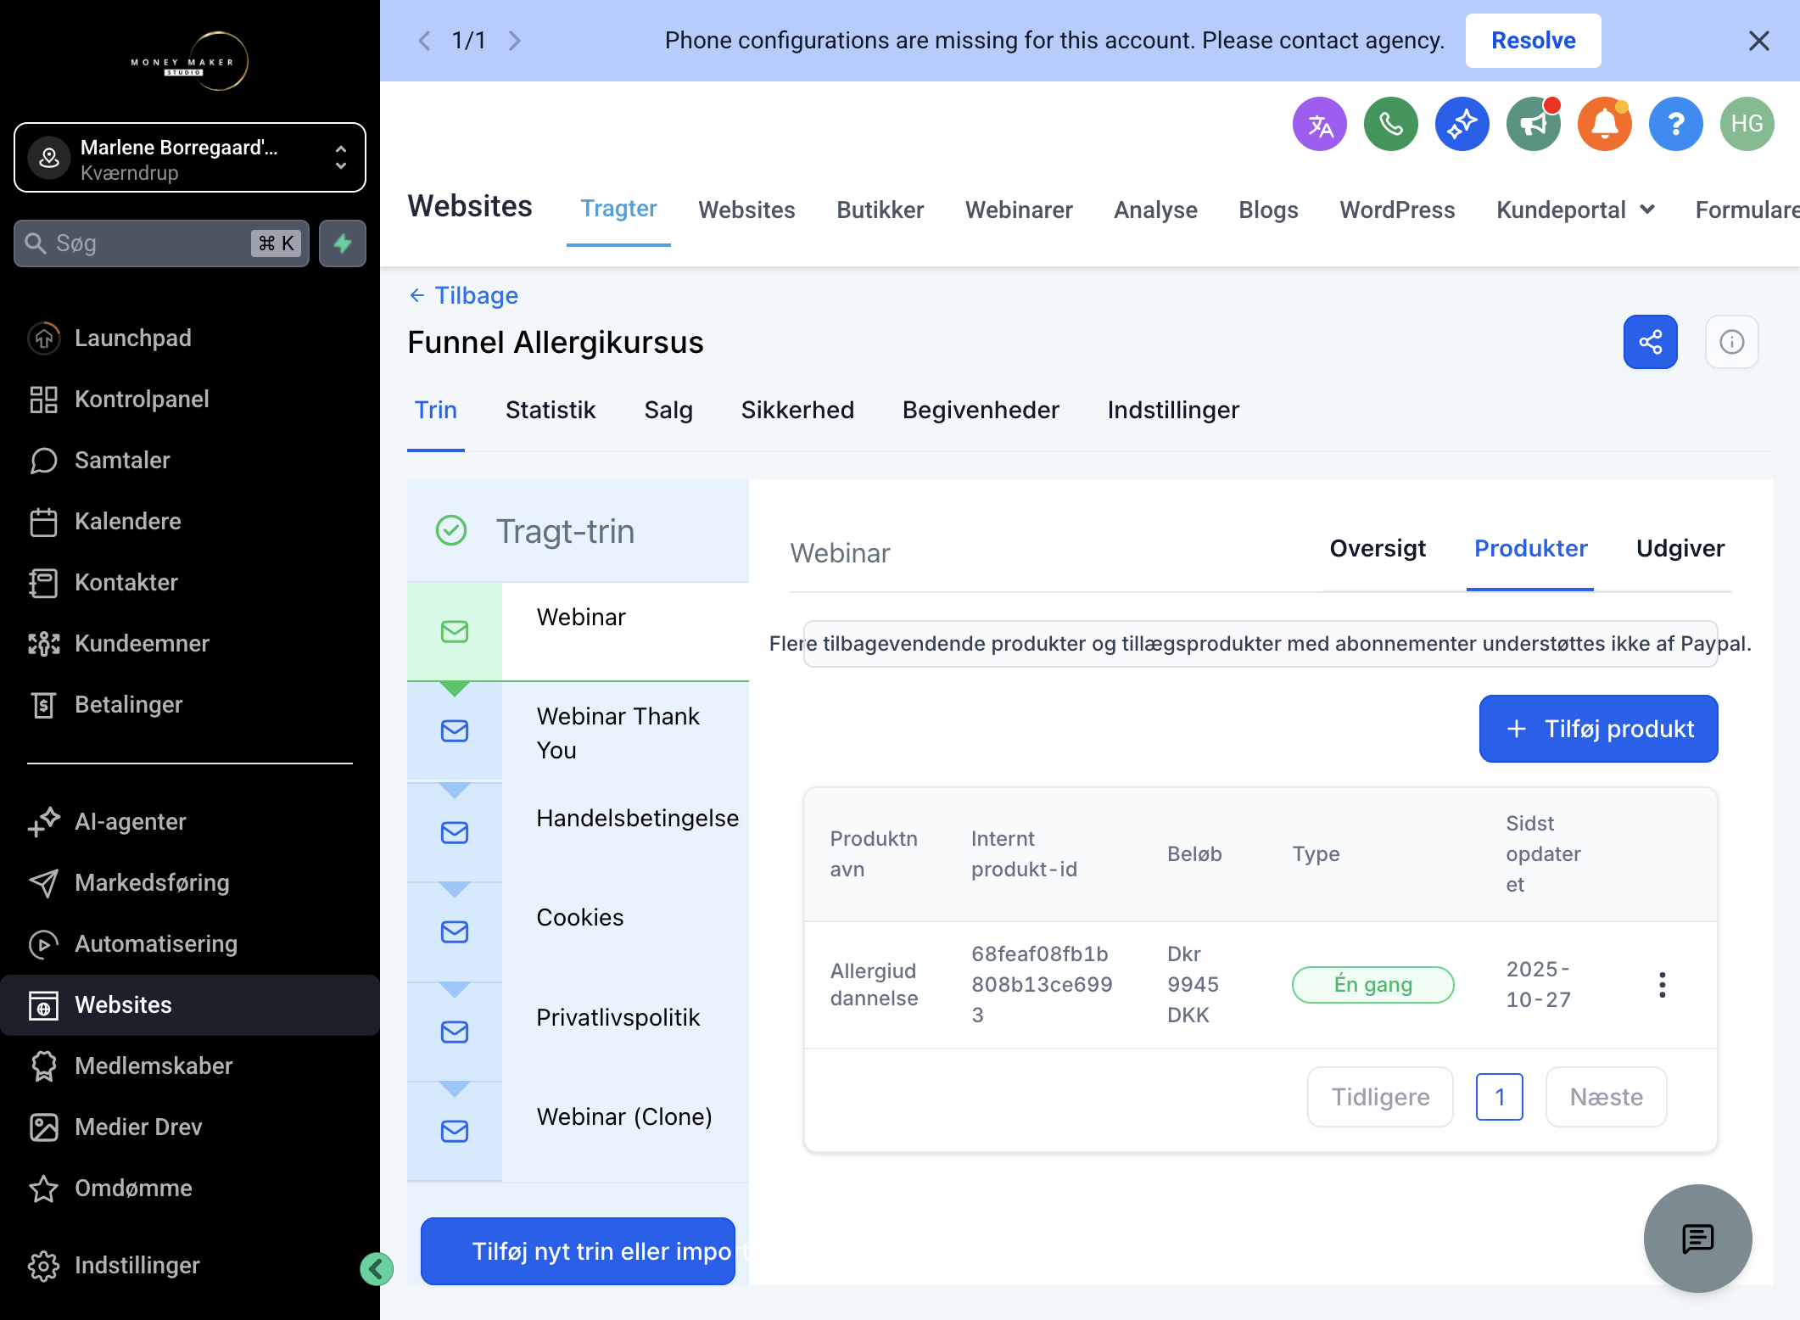
Task: Open the Indstillinger funnel tab
Action: (x=1173, y=411)
